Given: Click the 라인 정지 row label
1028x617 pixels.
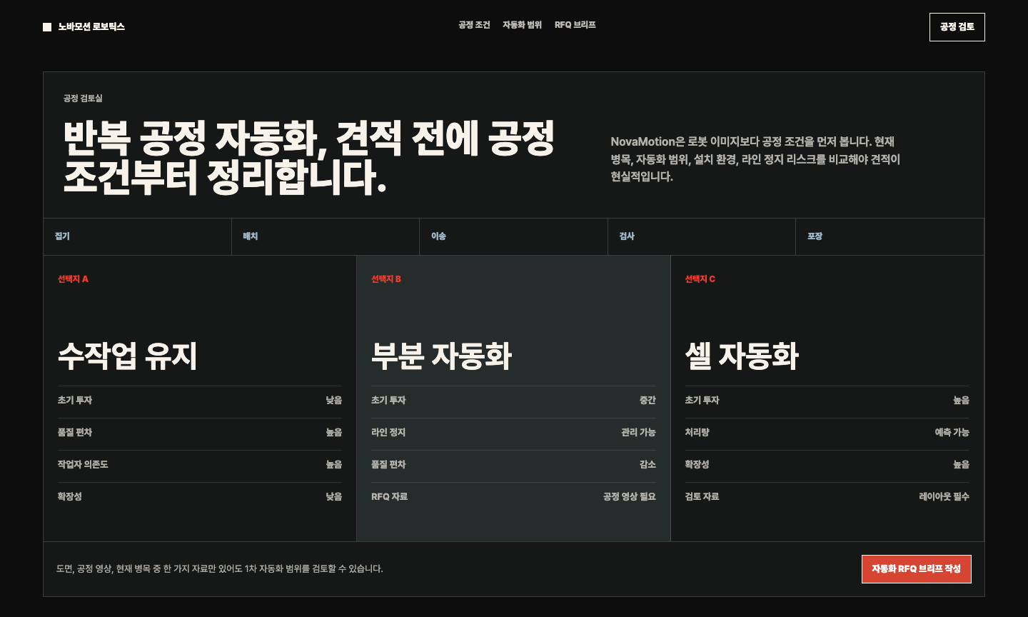Looking at the screenshot, I should click(388, 433).
